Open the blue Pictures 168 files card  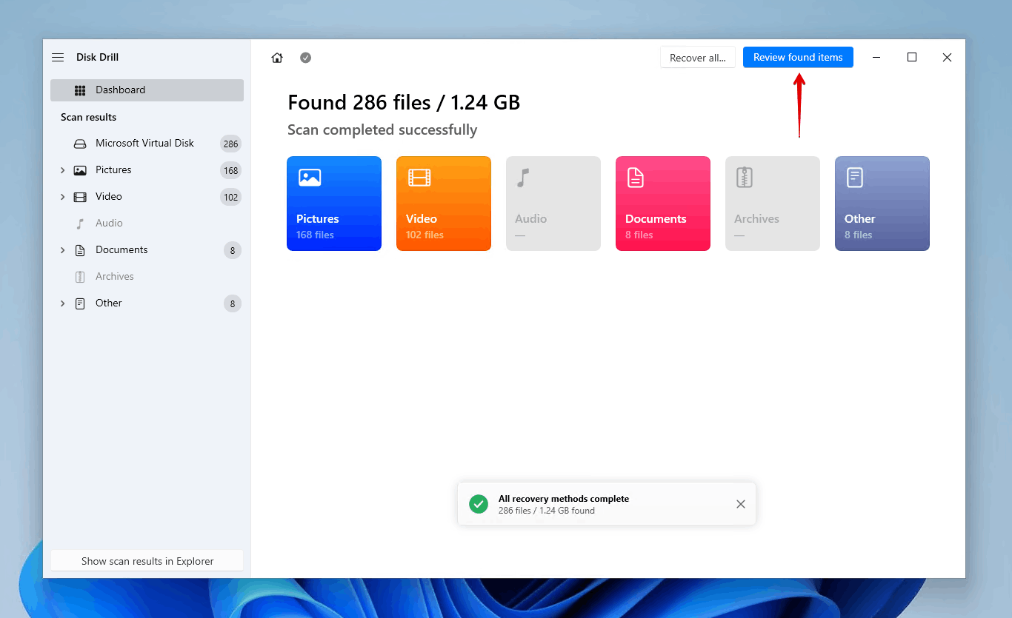tap(334, 204)
